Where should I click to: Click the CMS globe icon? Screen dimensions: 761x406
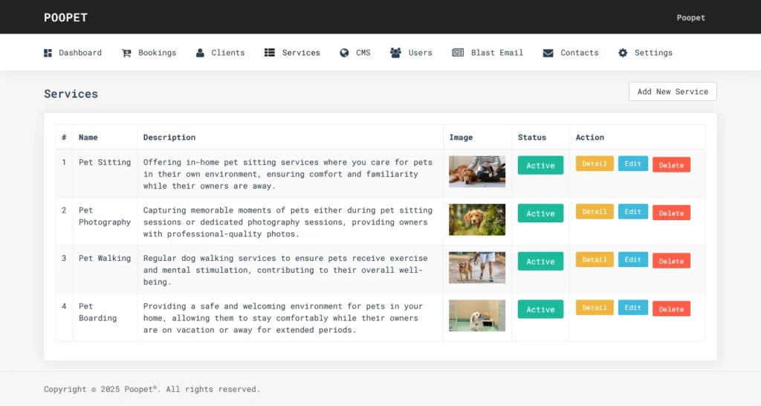tap(344, 53)
